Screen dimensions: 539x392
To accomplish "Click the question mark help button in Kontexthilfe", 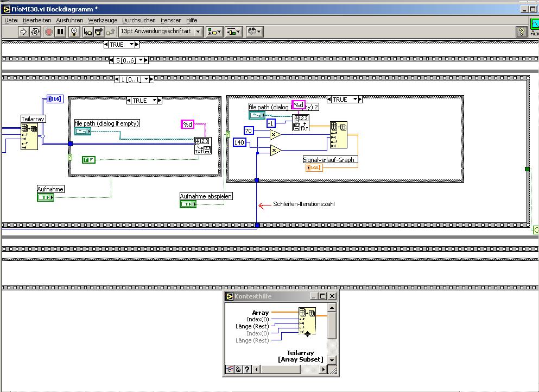I will [248, 370].
